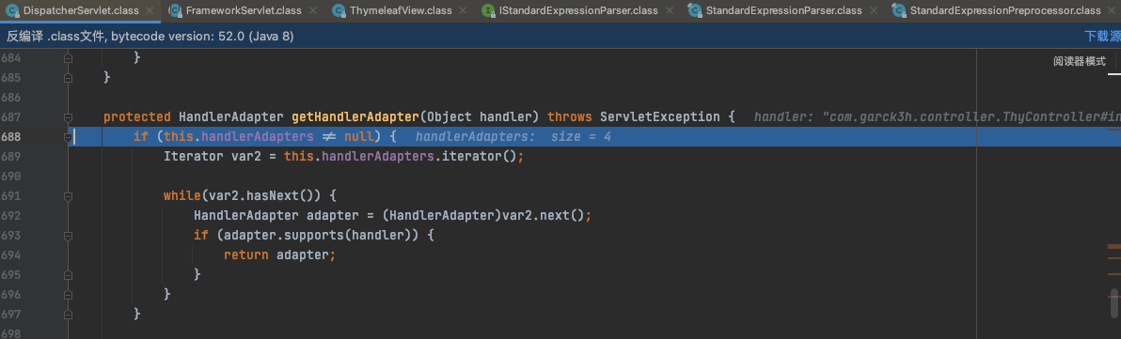1121x339 pixels.
Task: Enable reader mode (阅读器模式)
Action: click(1080, 61)
